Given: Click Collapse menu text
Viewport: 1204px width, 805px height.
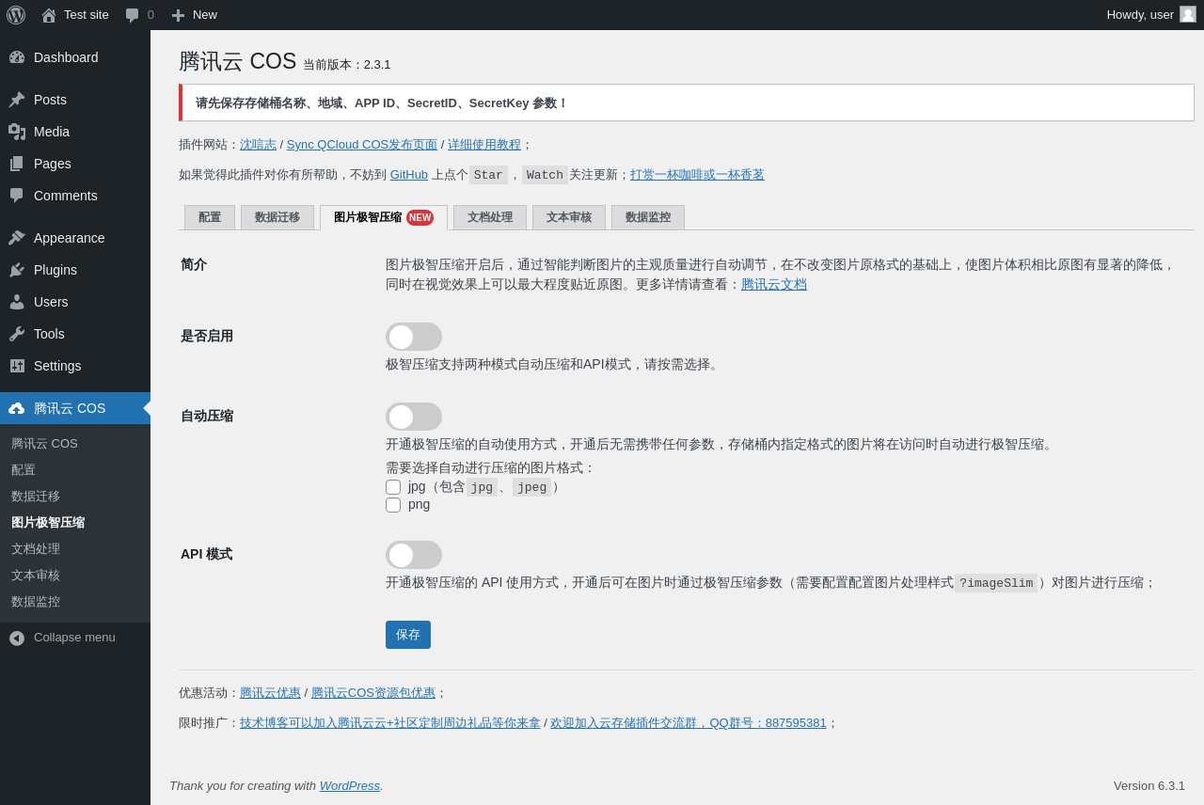Looking at the screenshot, I should 74,638.
